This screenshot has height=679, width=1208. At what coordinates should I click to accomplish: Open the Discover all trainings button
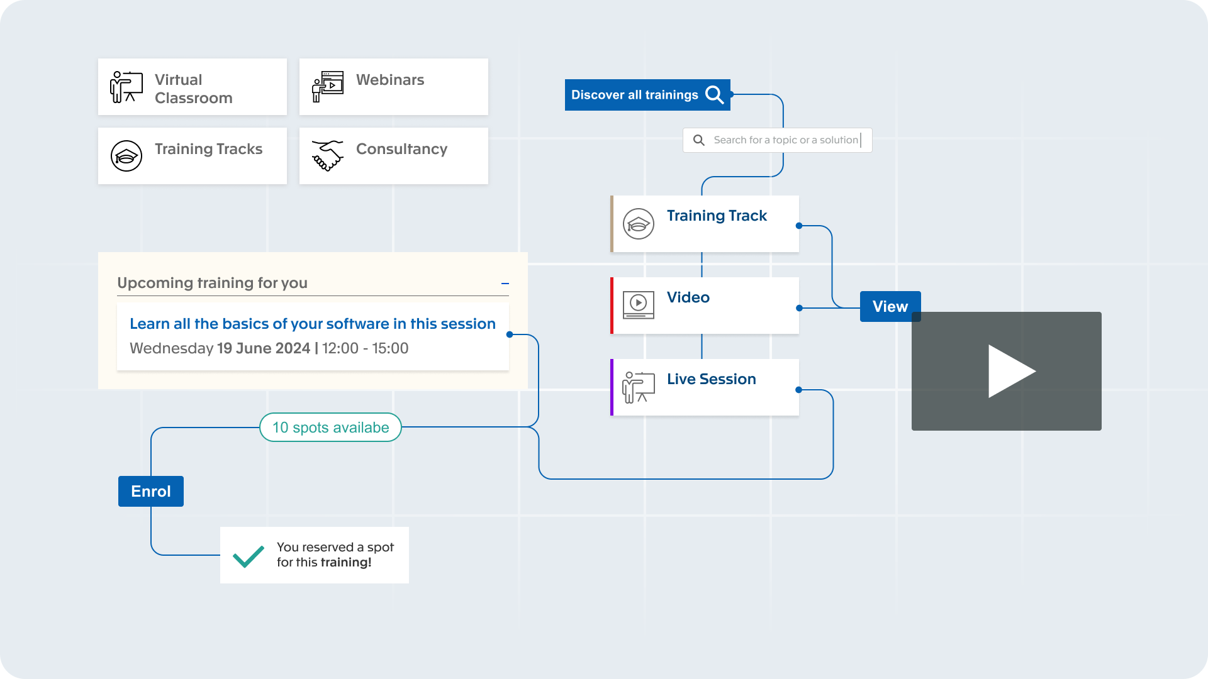pyautogui.click(x=635, y=95)
